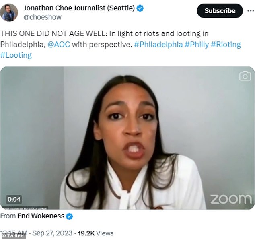Viewport: 255px width, 239px height.
Task: Click the verified badge next to End Wokeness
Action: tap(70, 216)
